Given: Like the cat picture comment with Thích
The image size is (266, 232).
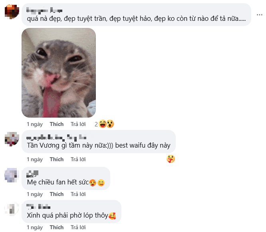Looking at the screenshot, I should (x=57, y=124).
